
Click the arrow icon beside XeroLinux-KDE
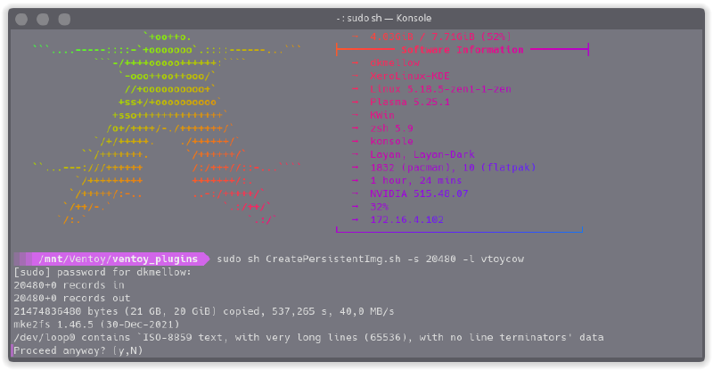tap(355, 77)
